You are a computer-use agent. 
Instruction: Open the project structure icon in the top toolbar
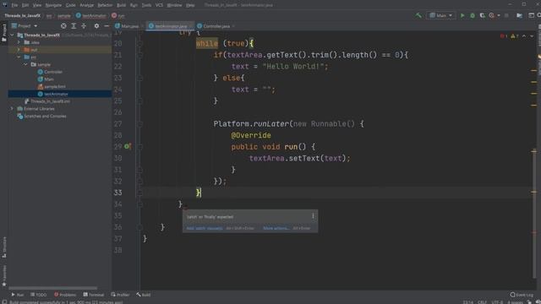pyautogui.click(x=519, y=15)
